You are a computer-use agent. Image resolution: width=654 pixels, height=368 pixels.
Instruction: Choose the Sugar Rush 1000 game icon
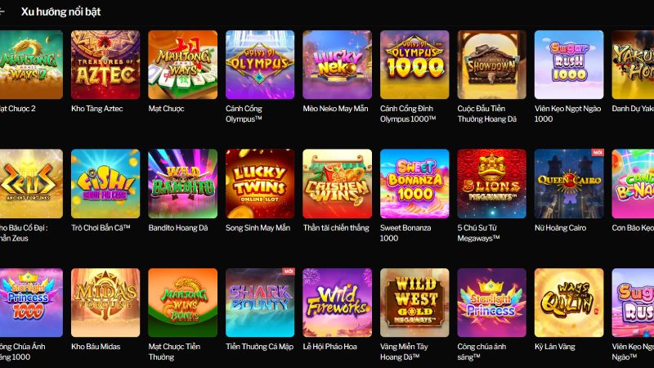[x=569, y=65]
